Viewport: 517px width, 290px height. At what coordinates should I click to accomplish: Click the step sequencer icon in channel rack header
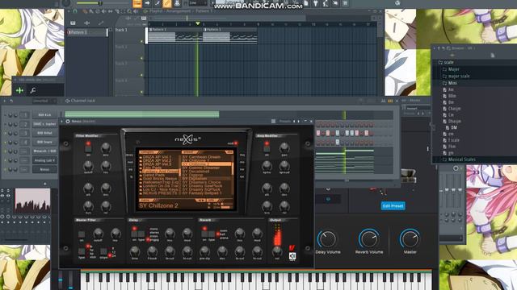(x=390, y=101)
